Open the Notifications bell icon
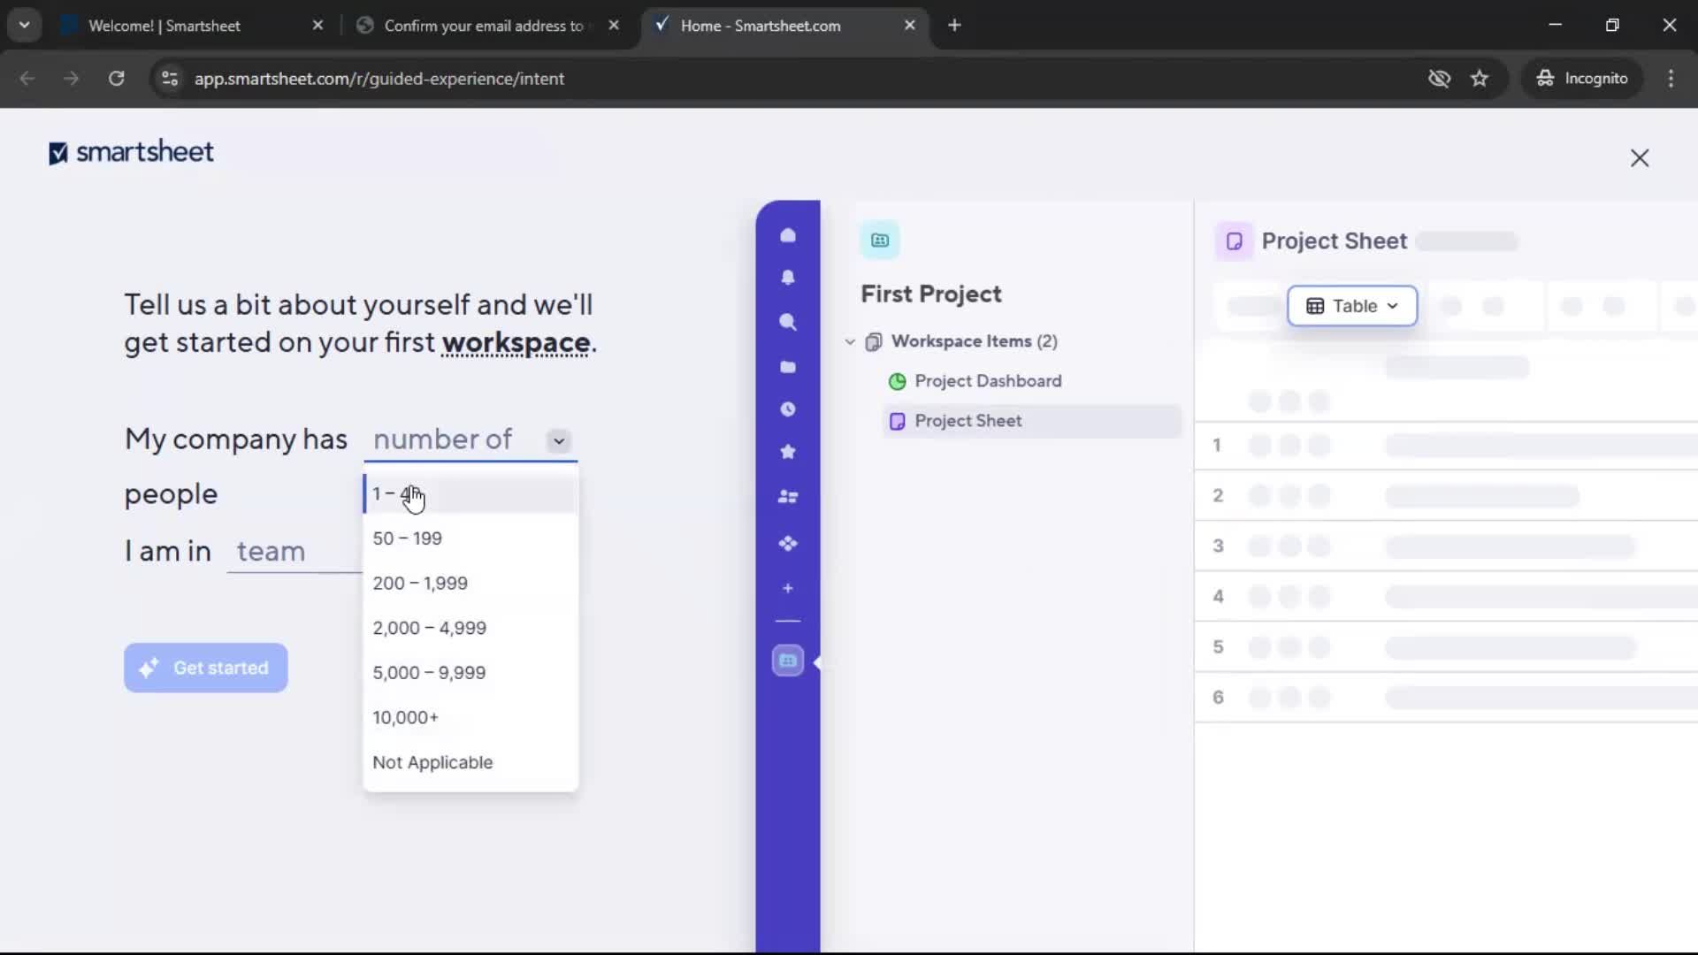Viewport: 1698px width, 955px height. (787, 278)
